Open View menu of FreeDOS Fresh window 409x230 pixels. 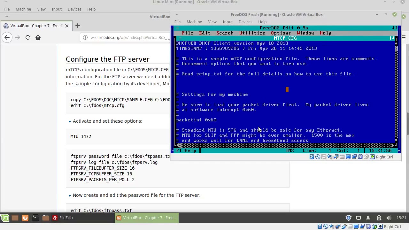point(212,22)
